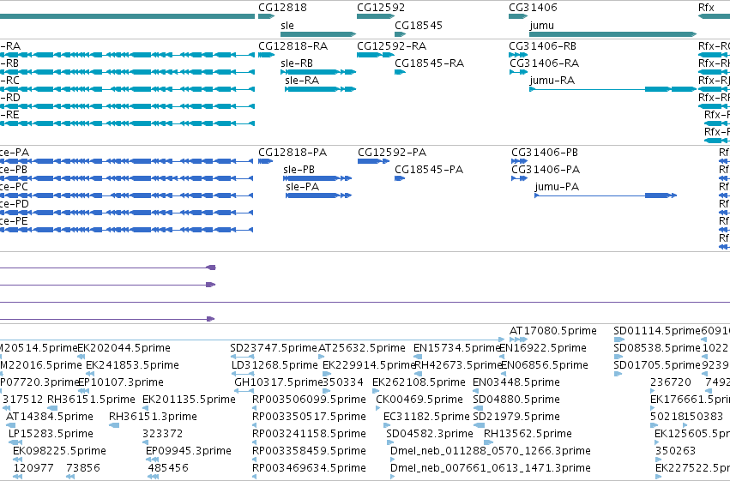Select EST EN03448.5prime

[x=516, y=382]
